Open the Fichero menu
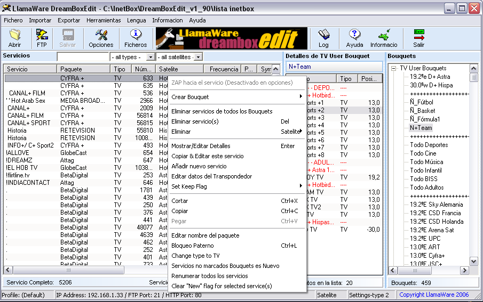Image resolution: width=483 pixels, height=302 pixels. (13, 20)
